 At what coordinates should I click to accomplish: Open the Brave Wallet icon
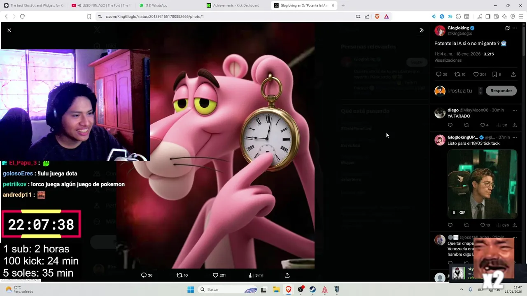(x=496, y=16)
